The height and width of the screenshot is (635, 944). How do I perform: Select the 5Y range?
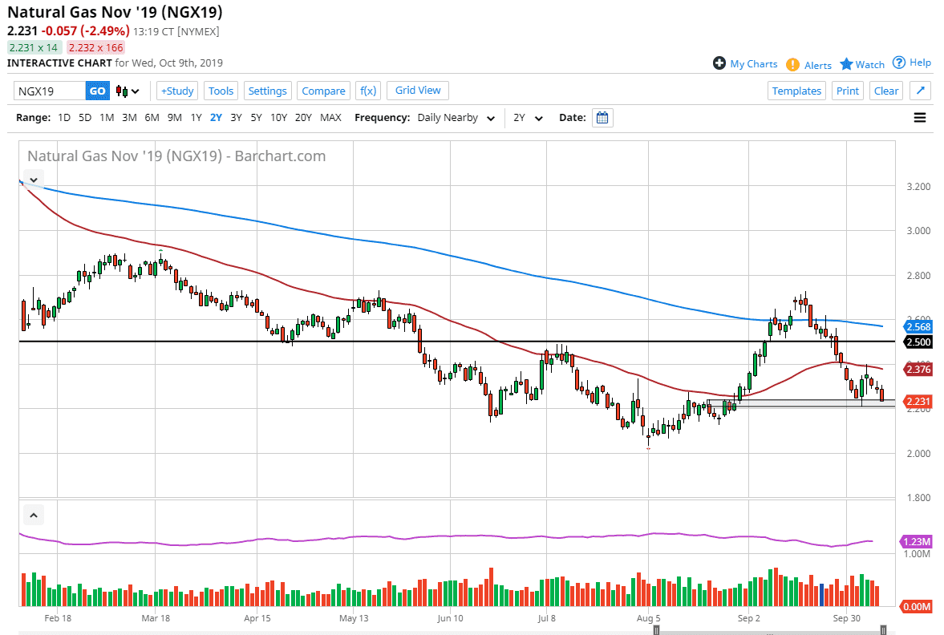tap(256, 117)
